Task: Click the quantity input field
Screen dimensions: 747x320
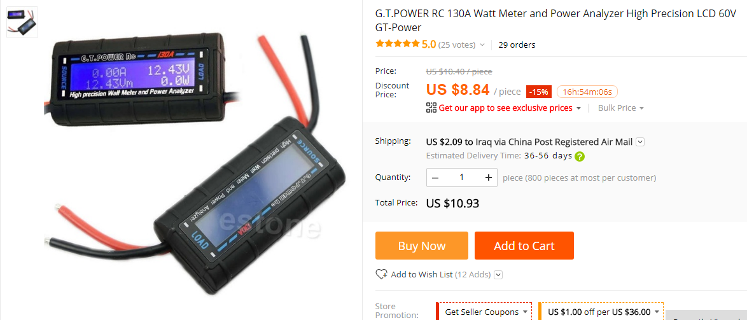Action: click(x=462, y=177)
